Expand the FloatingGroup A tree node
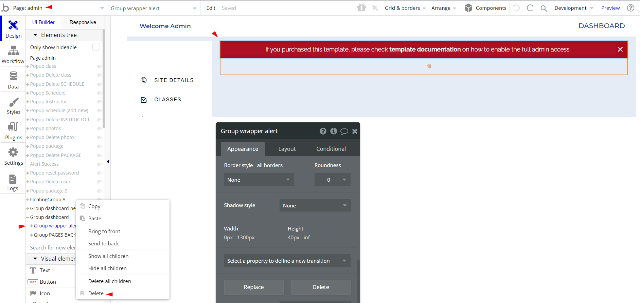This screenshot has width=640, height=303. tap(28, 200)
